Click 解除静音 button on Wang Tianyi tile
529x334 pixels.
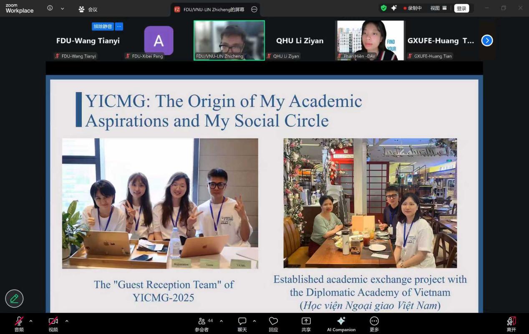click(x=103, y=27)
